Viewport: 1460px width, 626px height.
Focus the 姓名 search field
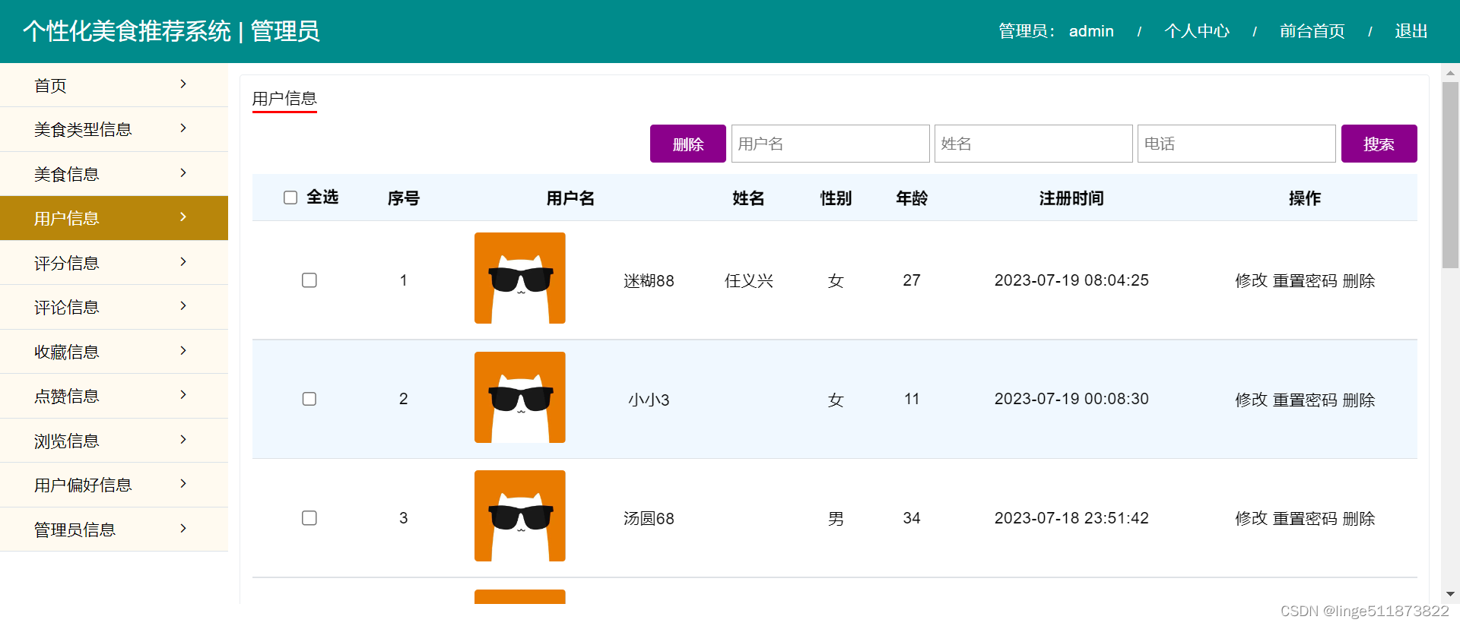[1033, 144]
